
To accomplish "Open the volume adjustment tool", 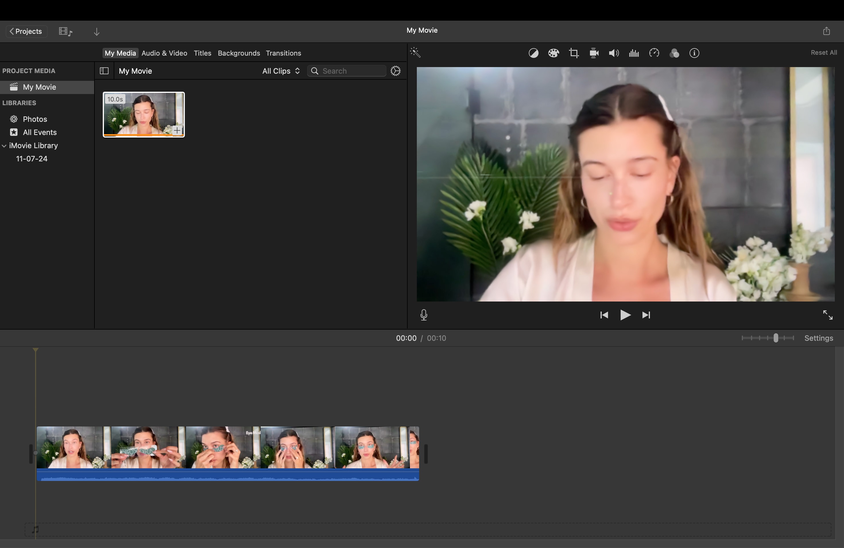I will point(614,53).
